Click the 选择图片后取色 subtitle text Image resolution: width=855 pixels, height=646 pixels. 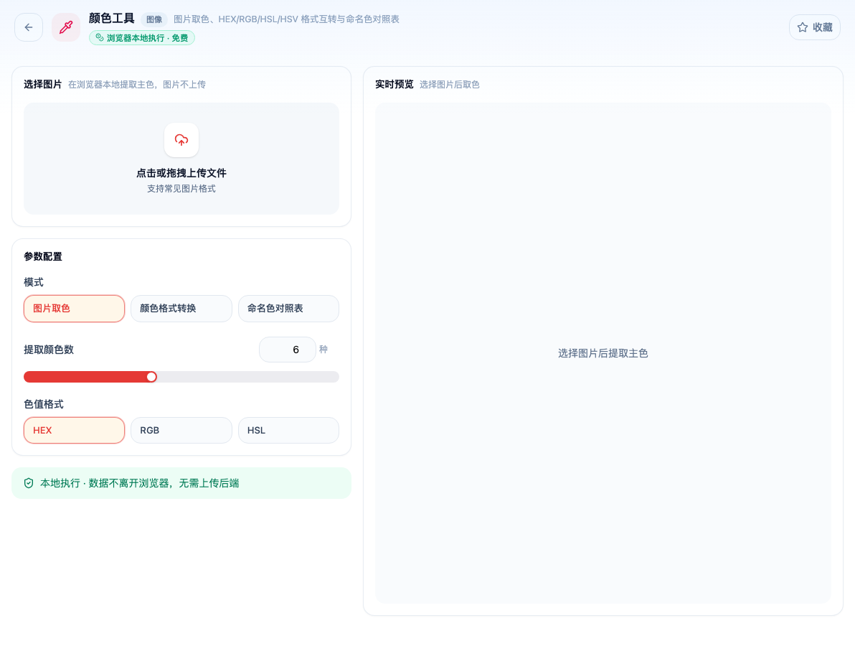tap(449, 85)
